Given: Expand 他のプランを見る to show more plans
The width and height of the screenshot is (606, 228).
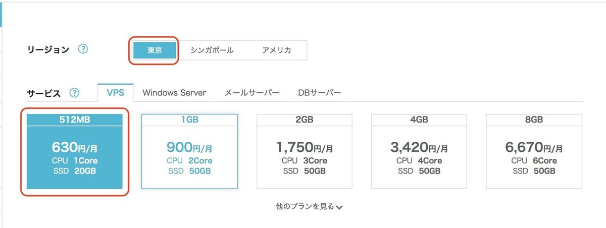Looking at the screenshot, I should click(305, 206).
